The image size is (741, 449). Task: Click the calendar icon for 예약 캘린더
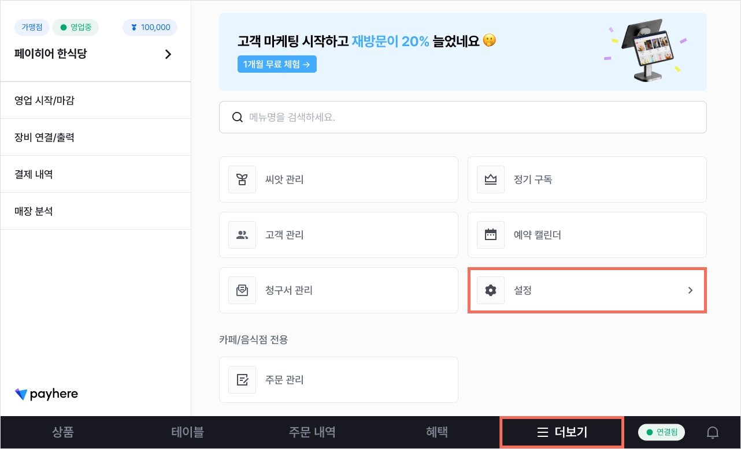point(491,235)
